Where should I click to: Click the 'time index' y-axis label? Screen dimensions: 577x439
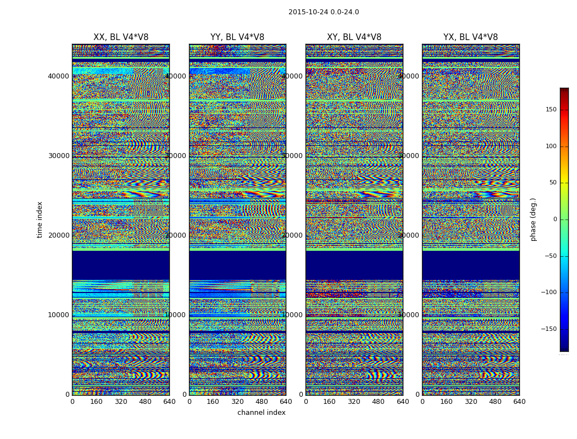pos(40,219)
